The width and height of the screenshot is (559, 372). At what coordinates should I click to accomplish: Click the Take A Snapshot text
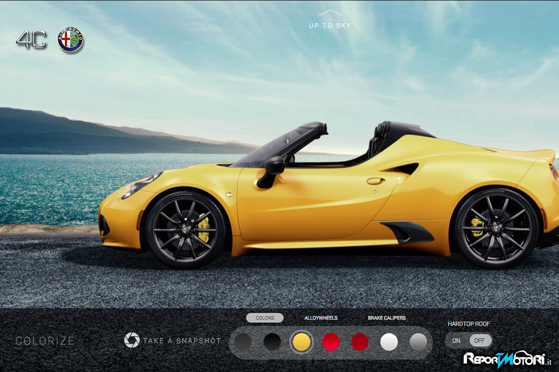182,341
